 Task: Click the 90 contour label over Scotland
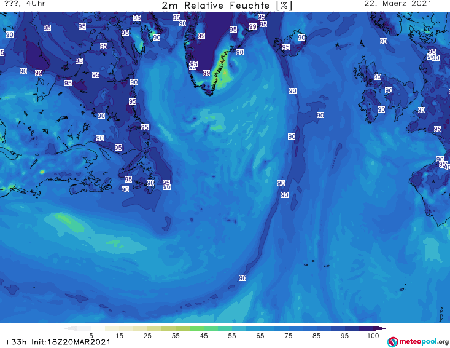pos(377,77)
